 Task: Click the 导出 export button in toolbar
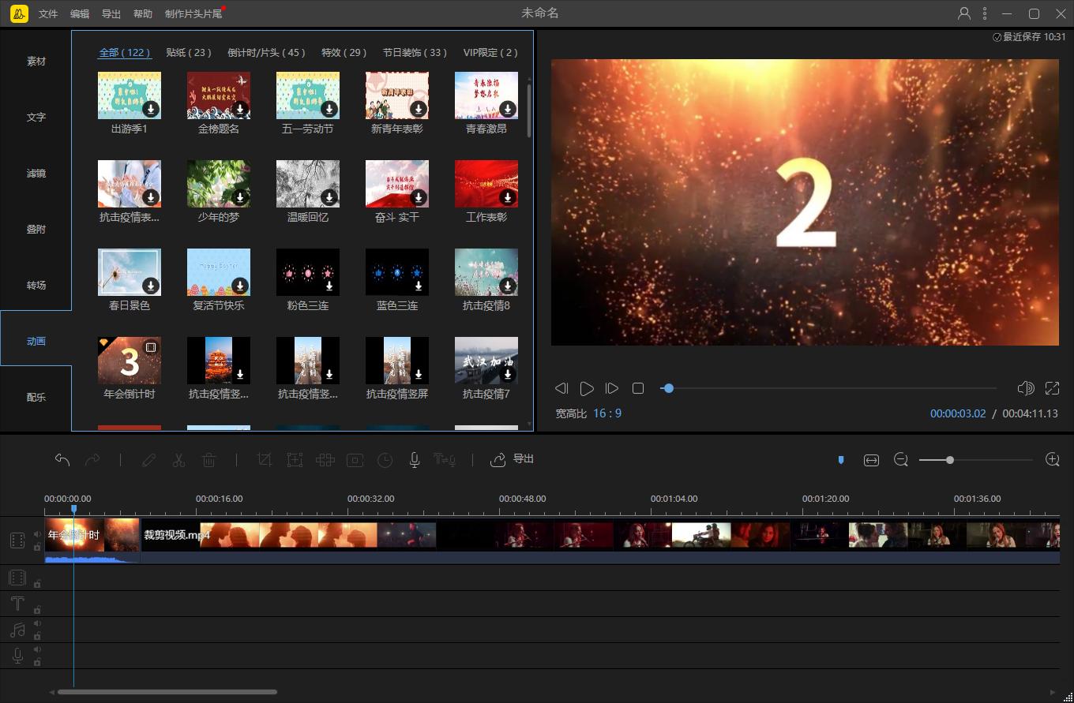513,459
